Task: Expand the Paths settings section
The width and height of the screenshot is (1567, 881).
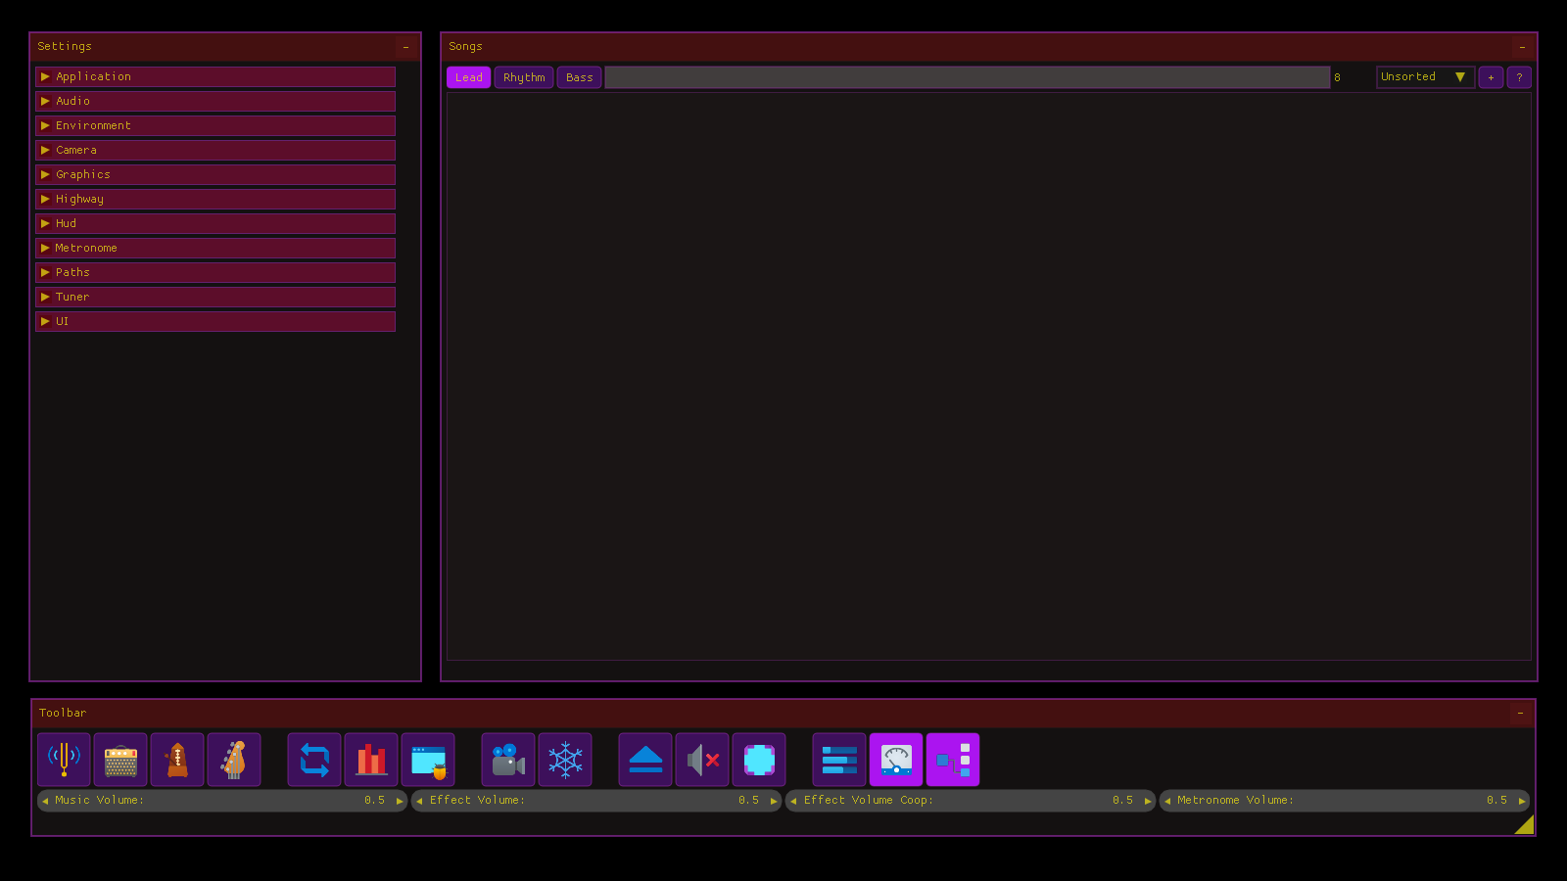Action: click(215, 272)
